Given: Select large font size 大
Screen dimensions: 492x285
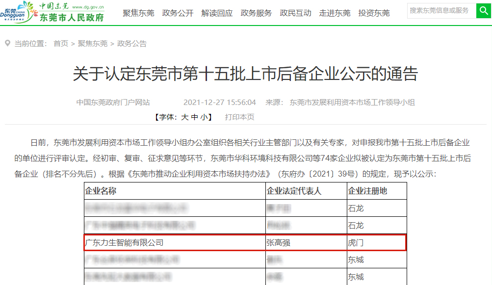Looking at the screenshot, I should (x=185, y=117).
